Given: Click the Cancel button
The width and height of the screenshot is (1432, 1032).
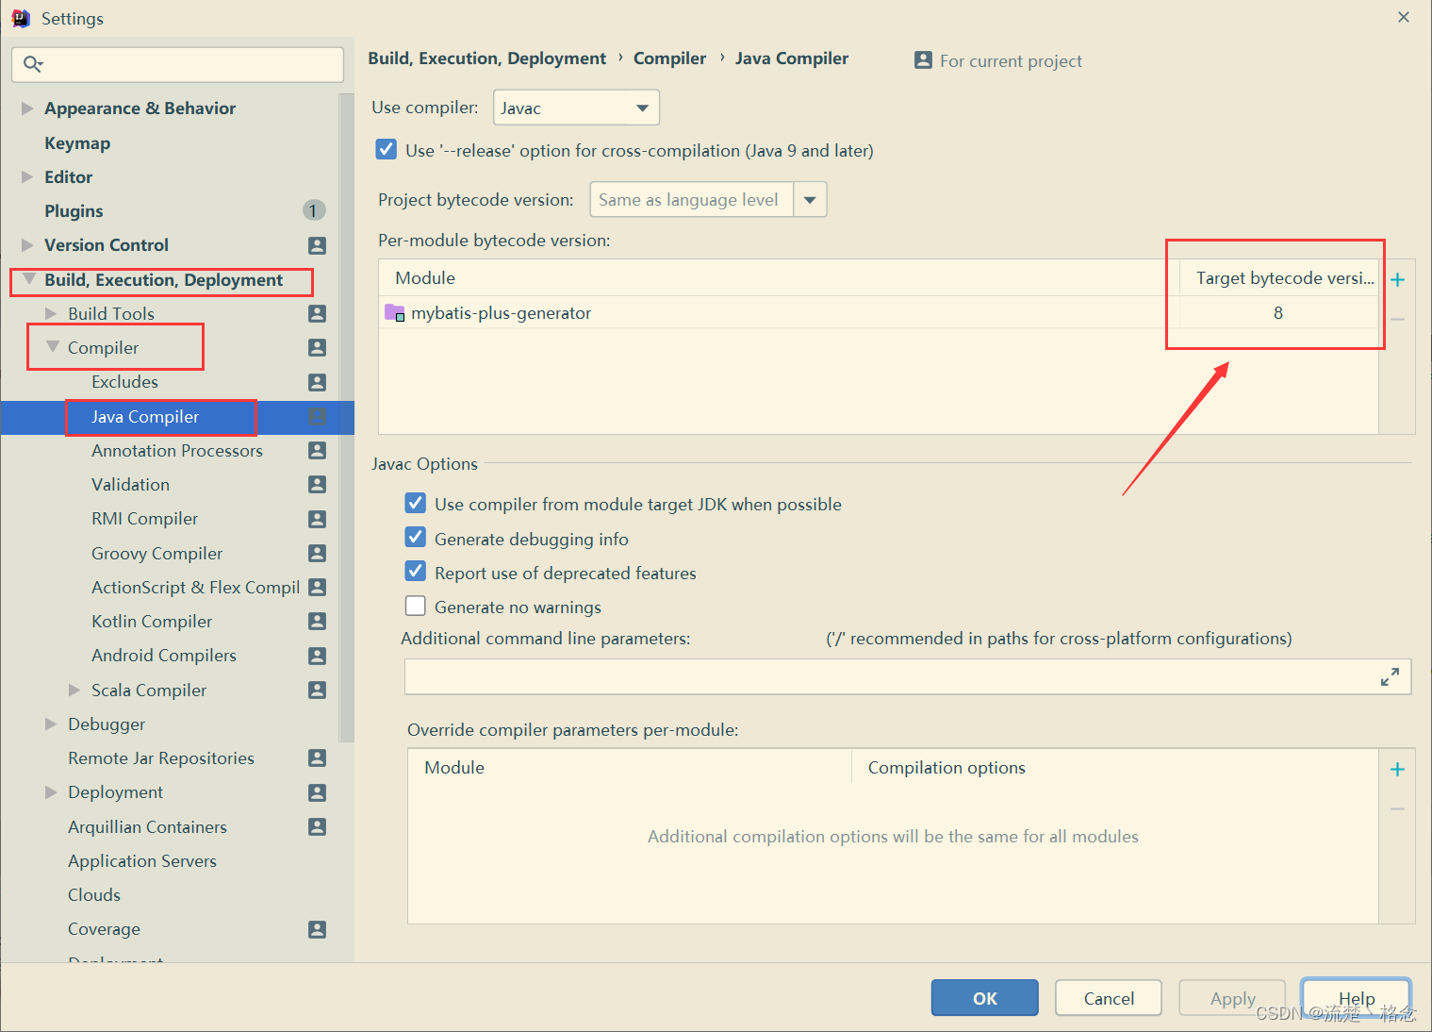Looking at the screenshot, I should coord(1109,998).
